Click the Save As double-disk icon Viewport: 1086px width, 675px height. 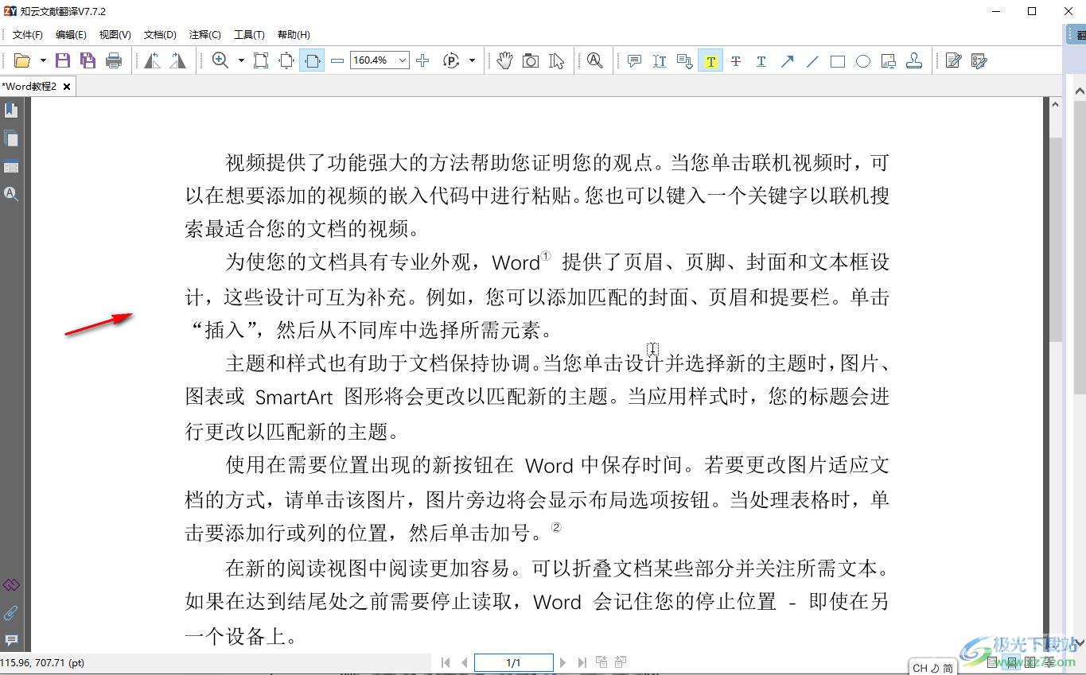[88, 60]
